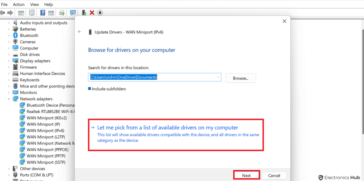The width and height of the screenshot is (364, 181).
Task: Toggle the Include subfolders checkbox
Action: pyautogui.click(x=90, y=89)
